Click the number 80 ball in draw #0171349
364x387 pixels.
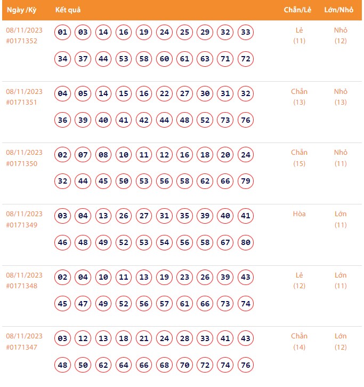245,242
